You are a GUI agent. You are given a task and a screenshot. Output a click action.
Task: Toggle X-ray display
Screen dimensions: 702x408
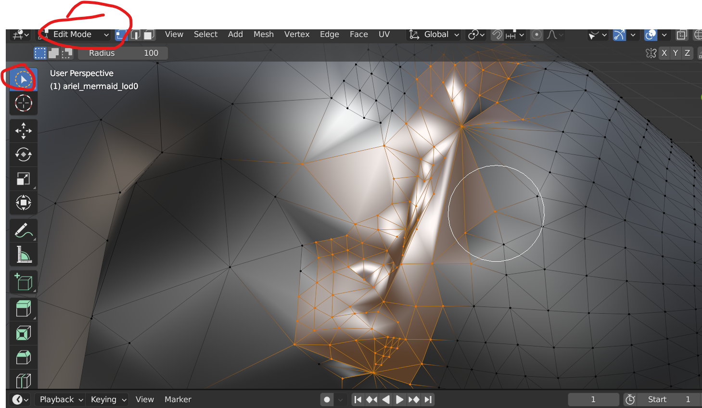(x=682, y=35)
